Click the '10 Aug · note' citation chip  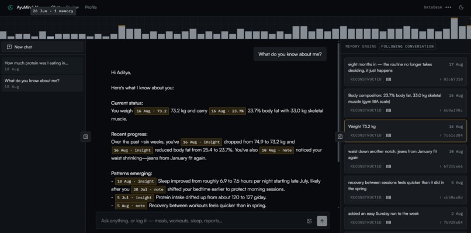click(276, 151)
